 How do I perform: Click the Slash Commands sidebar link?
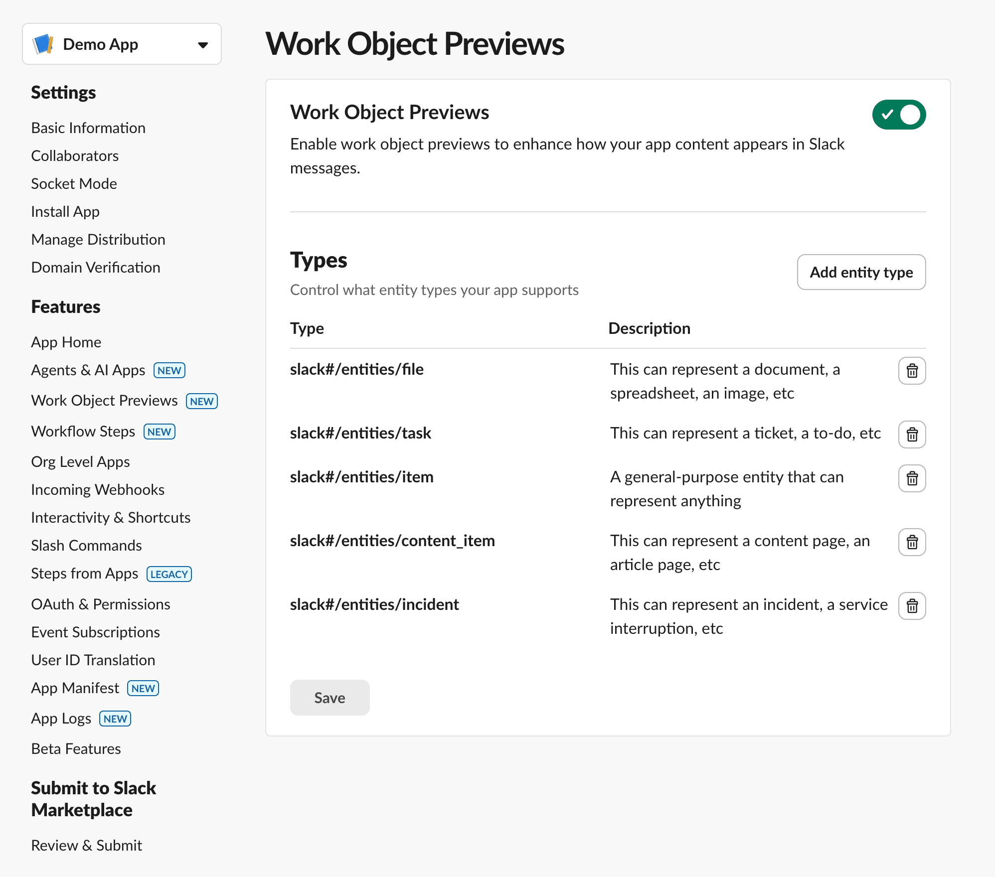[86, 546]
